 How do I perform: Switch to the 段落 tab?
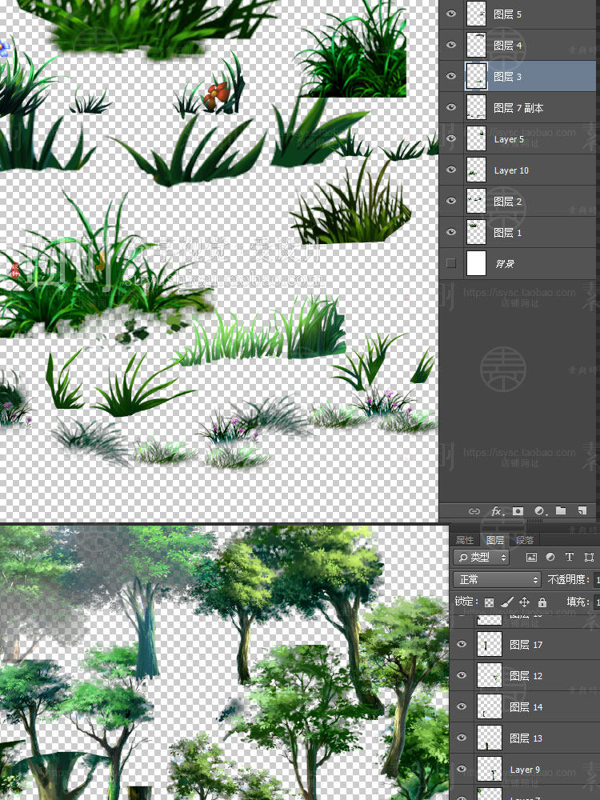(x=525, y=540)
